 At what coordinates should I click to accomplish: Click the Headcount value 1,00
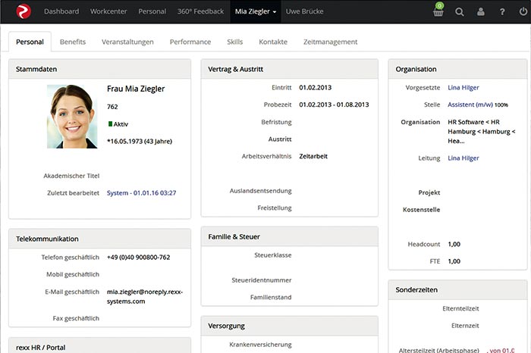[x=454, y=244]
